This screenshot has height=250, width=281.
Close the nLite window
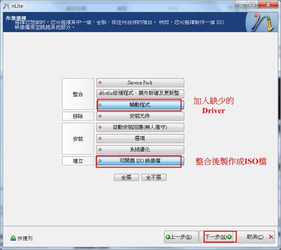(268, 4)
